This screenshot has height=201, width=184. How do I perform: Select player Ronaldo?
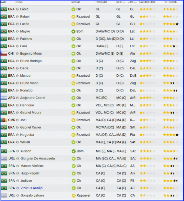(26, 90)
